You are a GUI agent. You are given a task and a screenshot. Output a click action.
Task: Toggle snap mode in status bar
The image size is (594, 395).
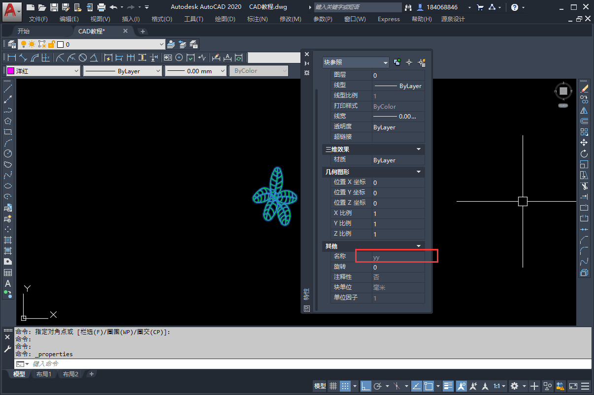tap(346, 386)
